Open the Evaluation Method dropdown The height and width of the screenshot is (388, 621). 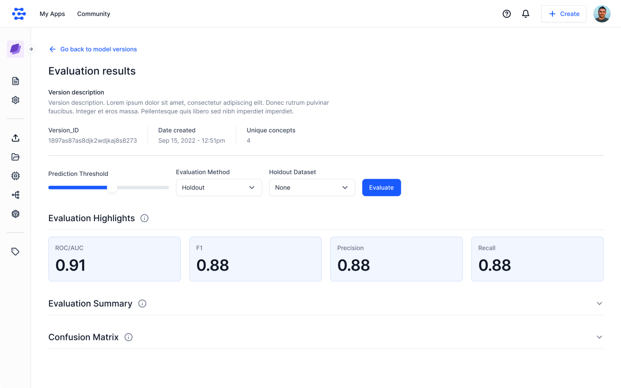pos(219,187)
